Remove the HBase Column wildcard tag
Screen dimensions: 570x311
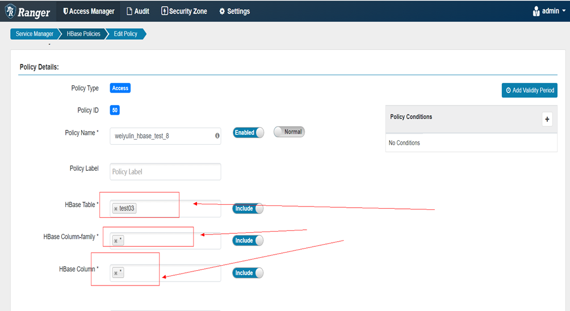(x=116, y=273)
